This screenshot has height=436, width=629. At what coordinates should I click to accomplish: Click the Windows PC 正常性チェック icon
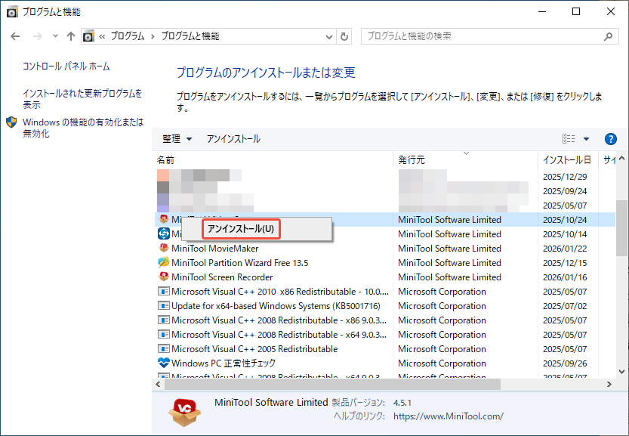point(163,363)
